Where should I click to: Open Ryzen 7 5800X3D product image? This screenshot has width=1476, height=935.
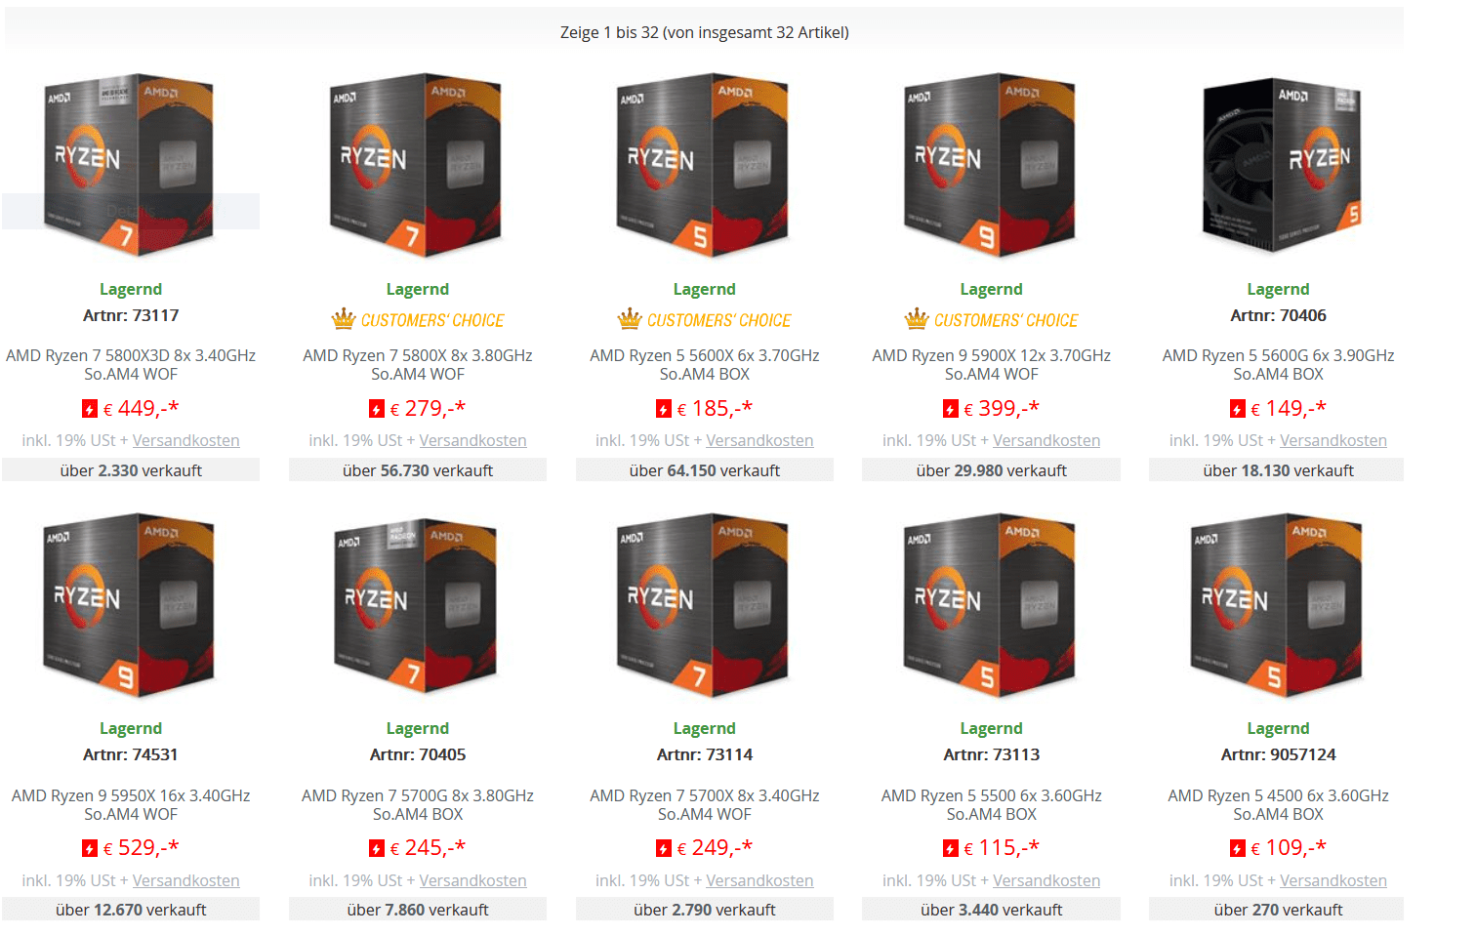(131, 164)
